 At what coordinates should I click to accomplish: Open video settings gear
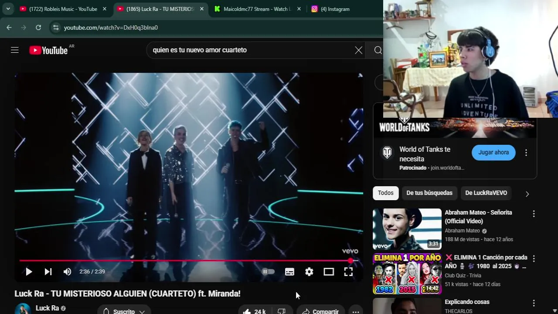pyautogui.click(x=309, y=272)
